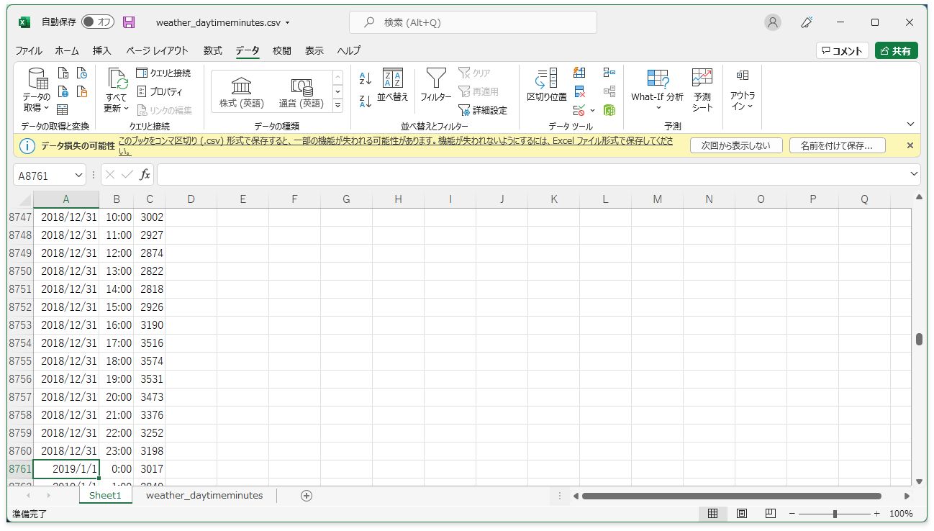Click the Insert Function fx icon

click(x=145, y=174)
